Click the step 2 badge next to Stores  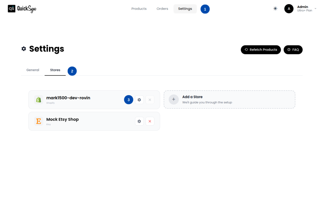point(72,71)
